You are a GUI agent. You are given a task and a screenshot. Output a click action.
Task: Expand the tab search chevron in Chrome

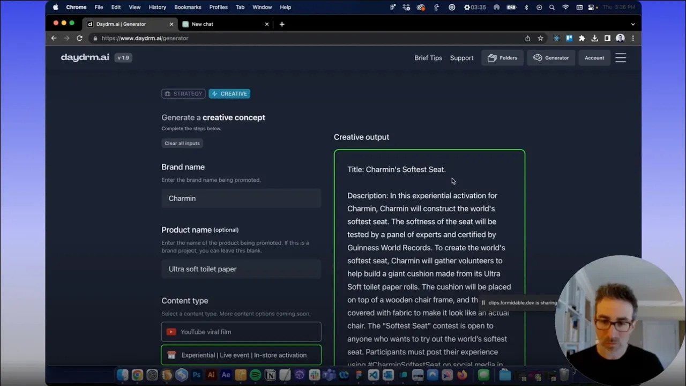[632, 24]
